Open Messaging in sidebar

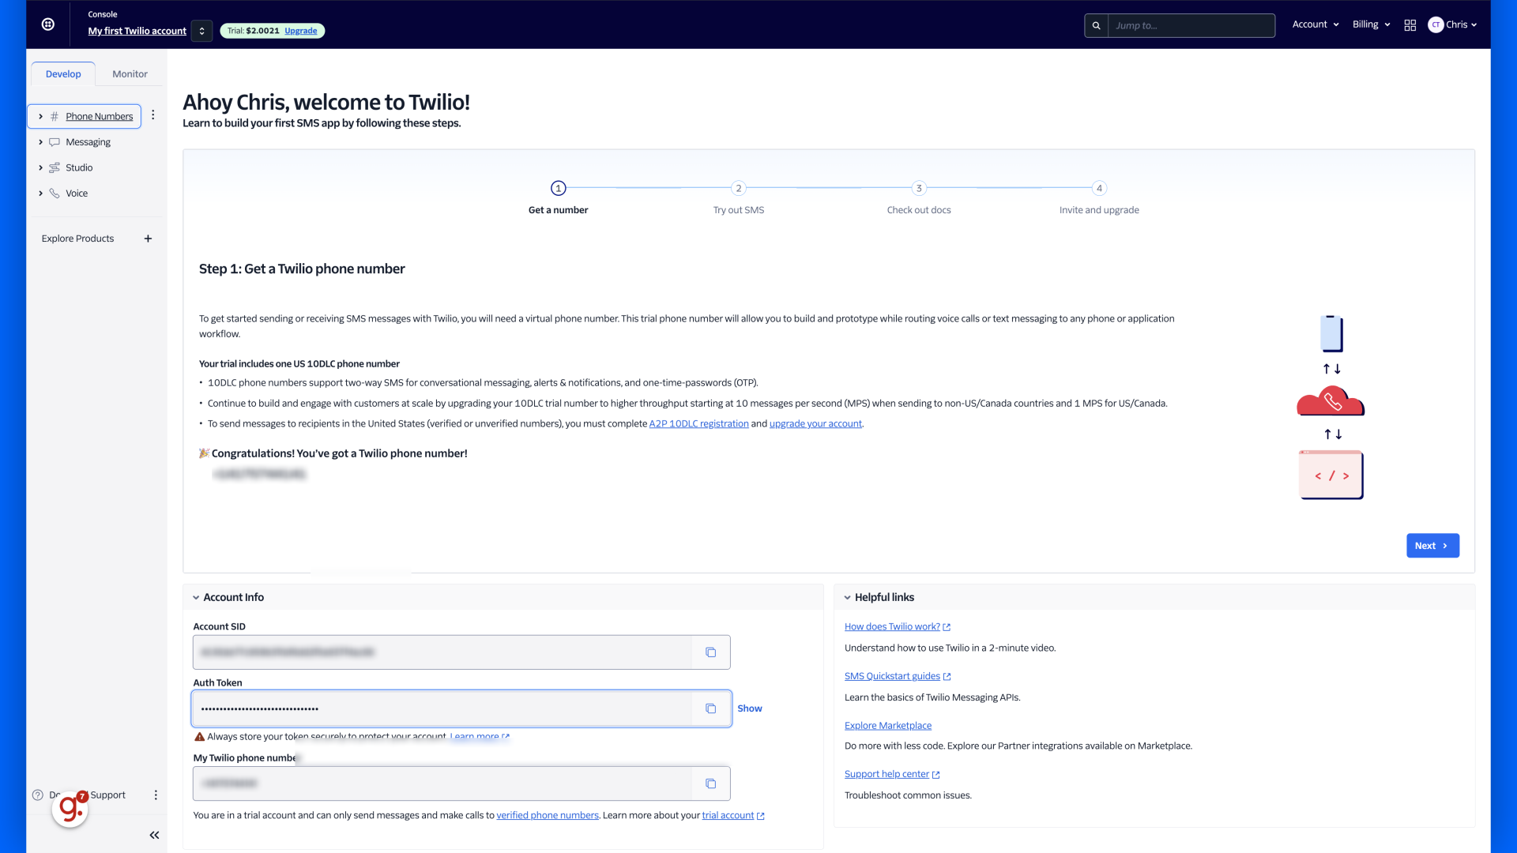[88, 142]
